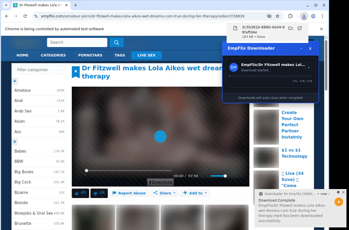The image size is (349, 230).
Task: Open downloaded file in new tab icon
Action: (300, 28)
